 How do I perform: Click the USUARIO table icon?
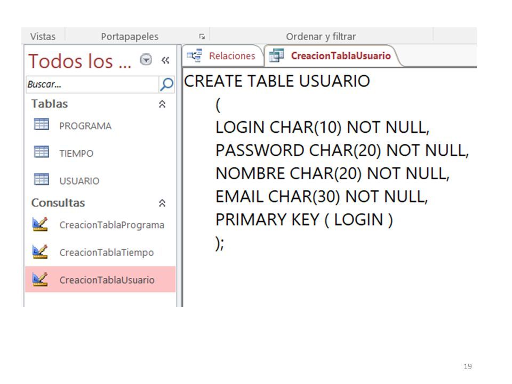[x=42, y=179]
